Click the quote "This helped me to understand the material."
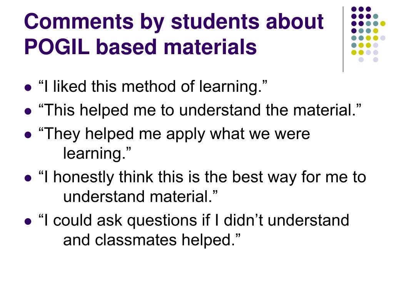The height and width of the screenshot is (295, 394). point(200,110)
